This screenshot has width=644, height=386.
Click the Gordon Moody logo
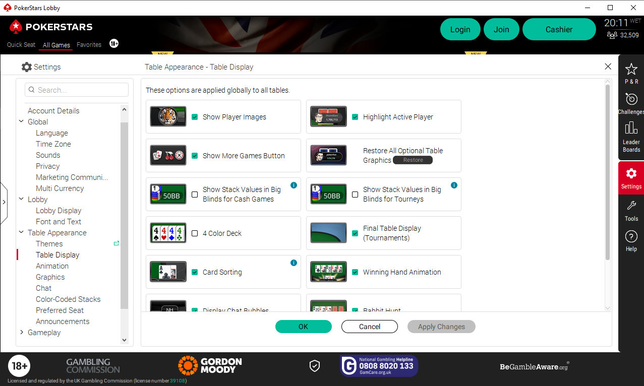tap(210, 365)
